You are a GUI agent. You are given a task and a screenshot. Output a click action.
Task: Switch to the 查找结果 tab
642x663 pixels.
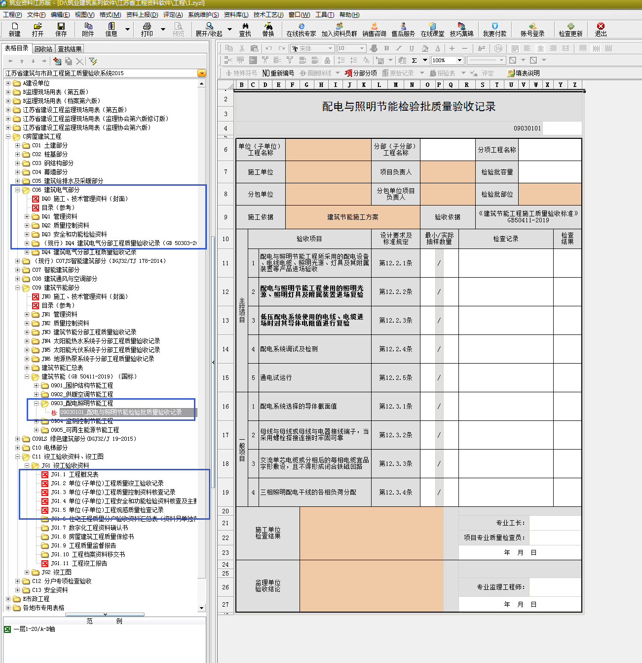click(x=70, y=49)
